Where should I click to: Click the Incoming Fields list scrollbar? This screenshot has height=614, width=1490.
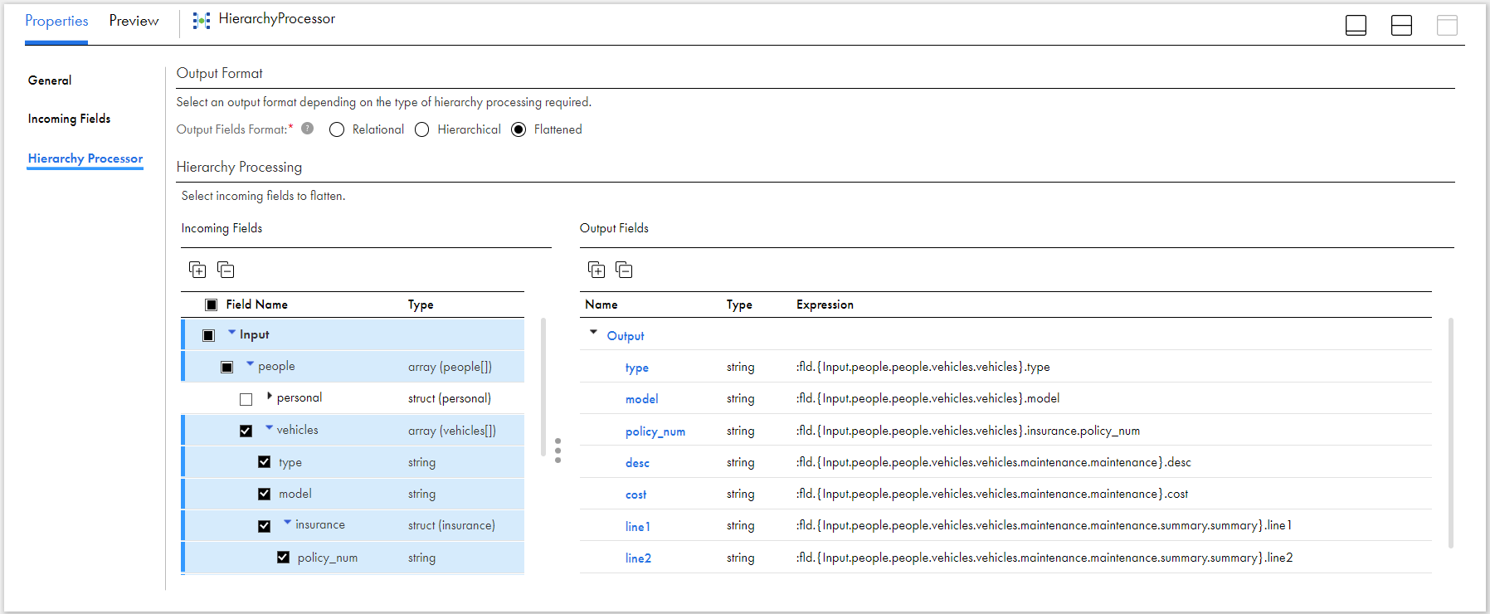coord(543,387)
